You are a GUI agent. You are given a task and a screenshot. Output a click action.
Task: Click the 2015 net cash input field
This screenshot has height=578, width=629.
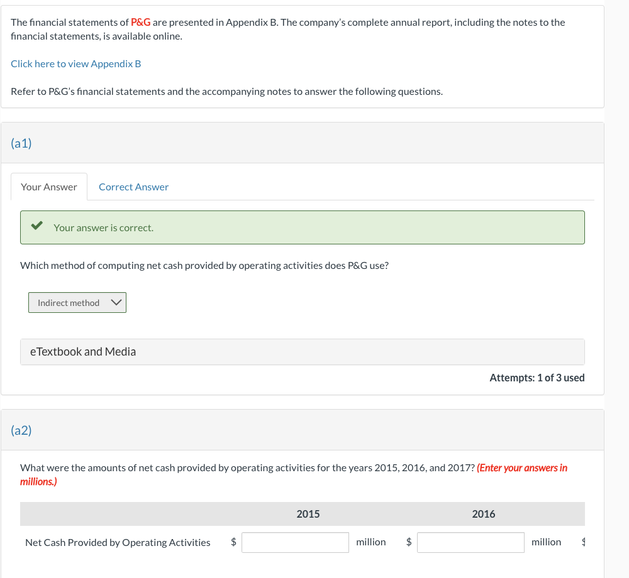[295, 542]
